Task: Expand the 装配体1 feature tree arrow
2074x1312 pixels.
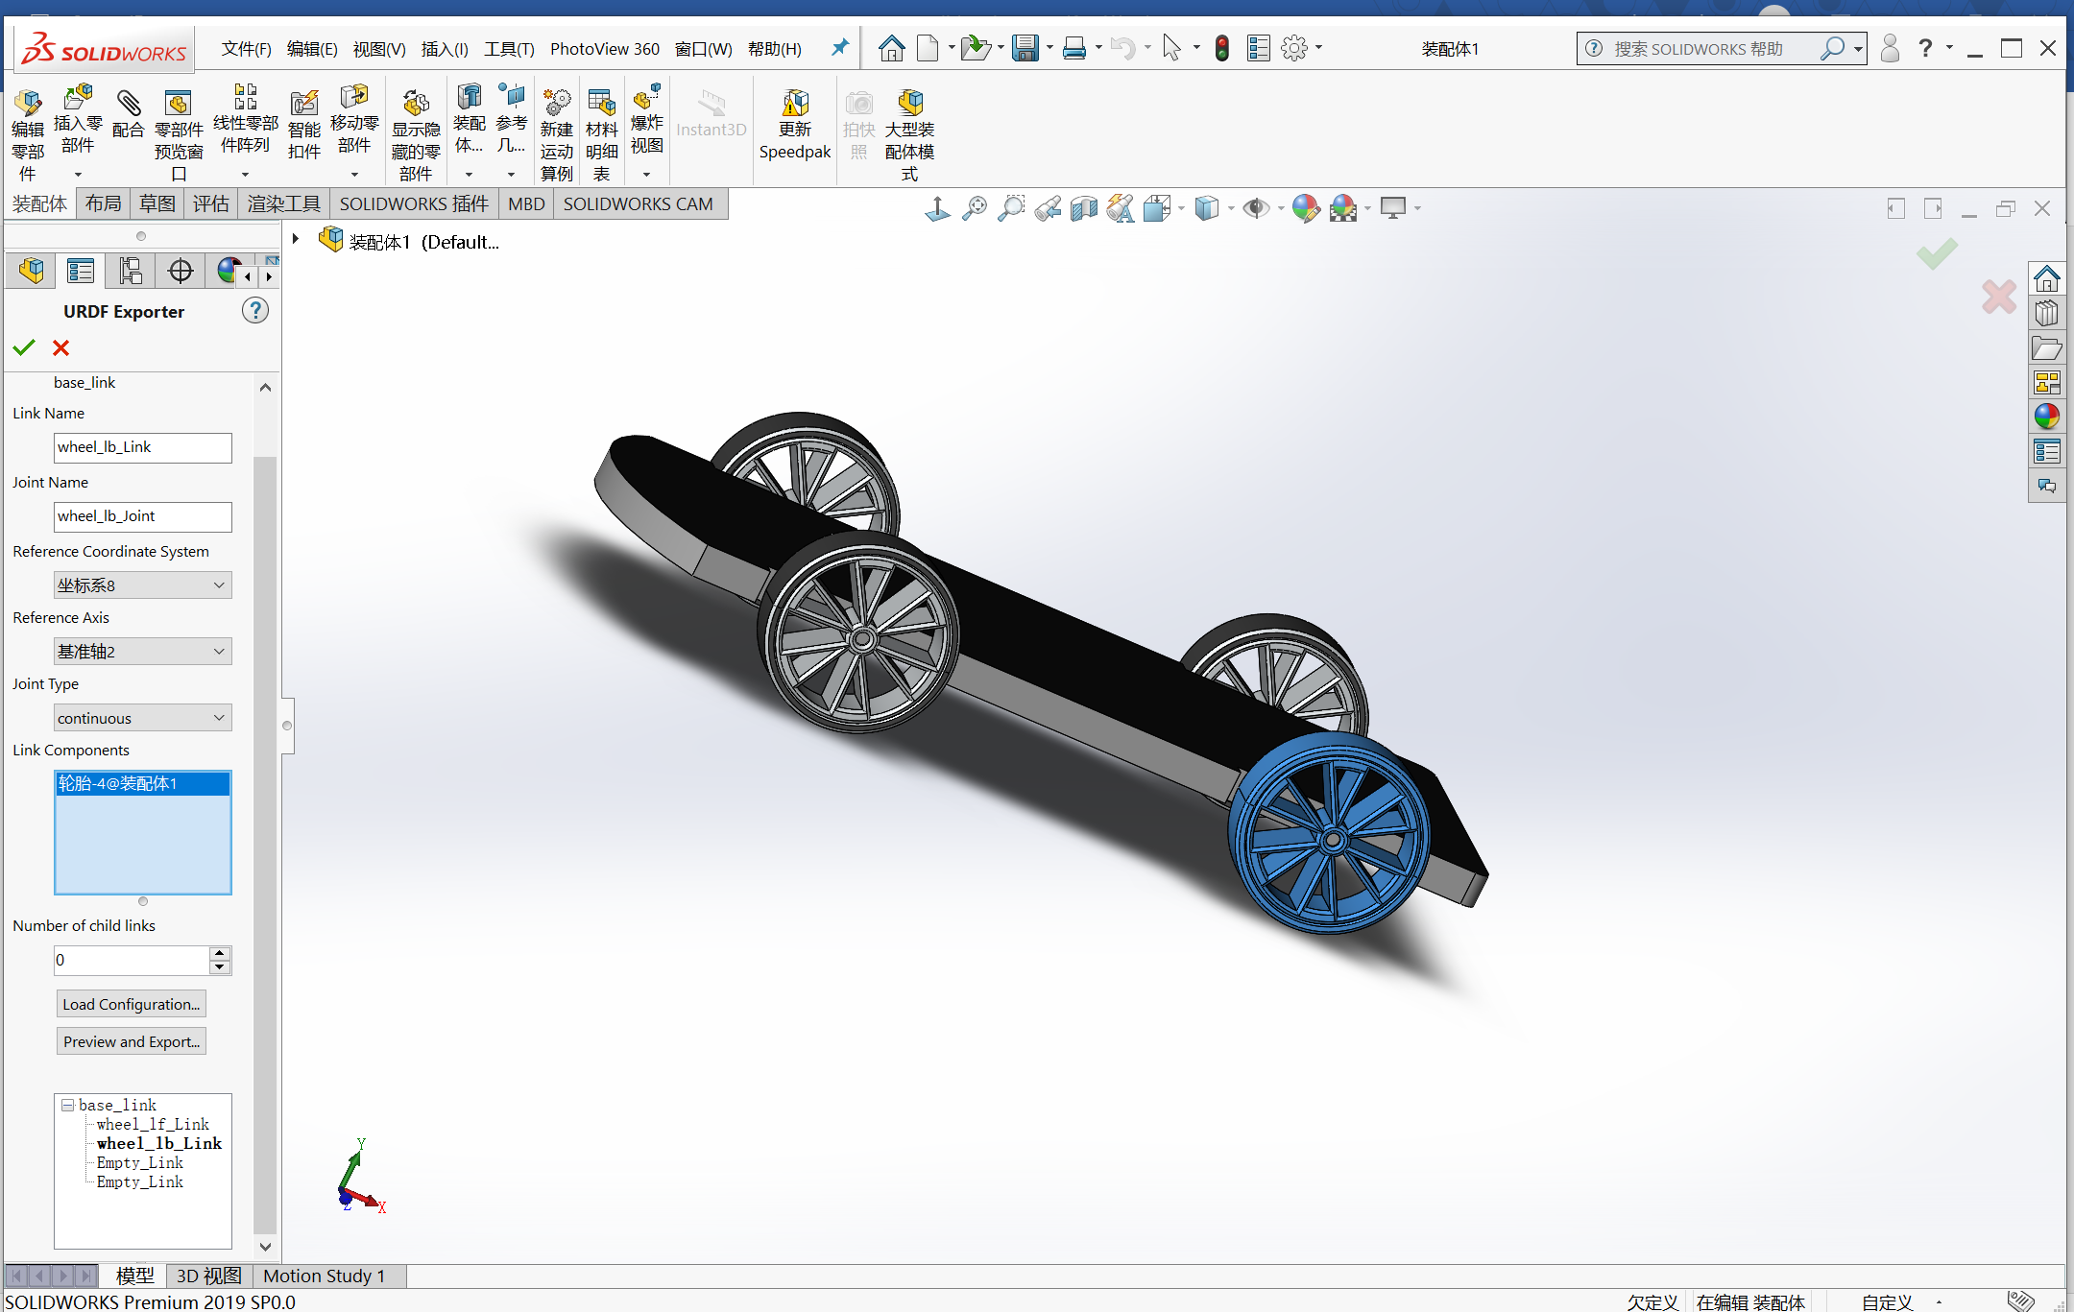Action: (296, 240)
